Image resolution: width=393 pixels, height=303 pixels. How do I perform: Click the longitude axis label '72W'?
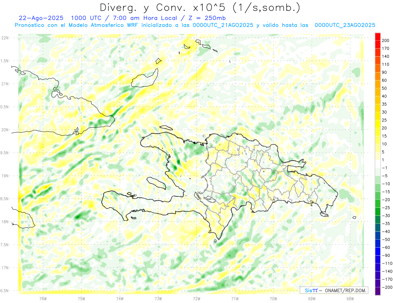pyautogui.click(x=196, y=299)
